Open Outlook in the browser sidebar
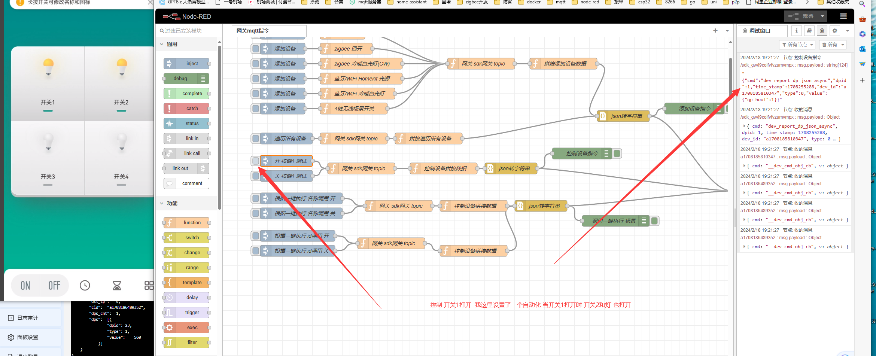This screenshot has width=876, height=356. (x=863, y=49)
